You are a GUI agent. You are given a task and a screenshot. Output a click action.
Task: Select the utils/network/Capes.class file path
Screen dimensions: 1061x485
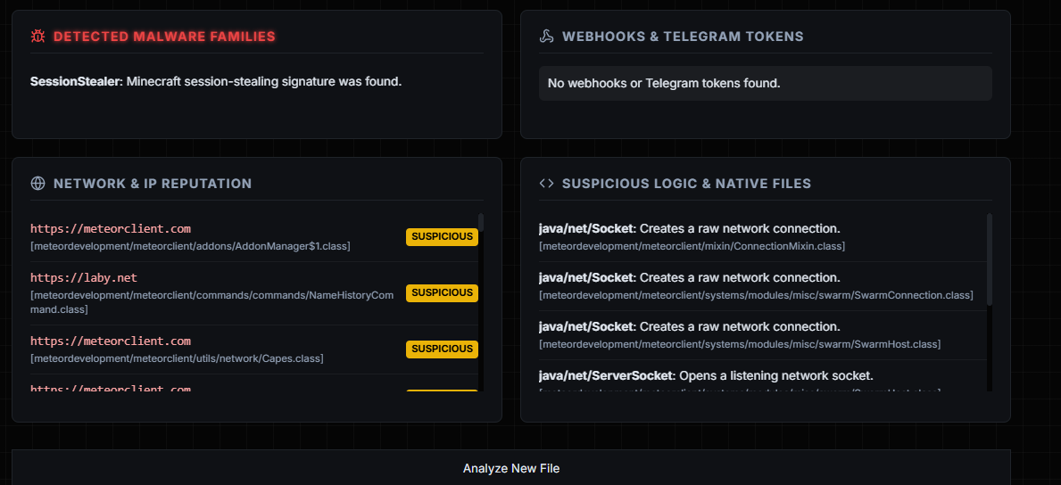pyautogui.click(x=177, y=358)
